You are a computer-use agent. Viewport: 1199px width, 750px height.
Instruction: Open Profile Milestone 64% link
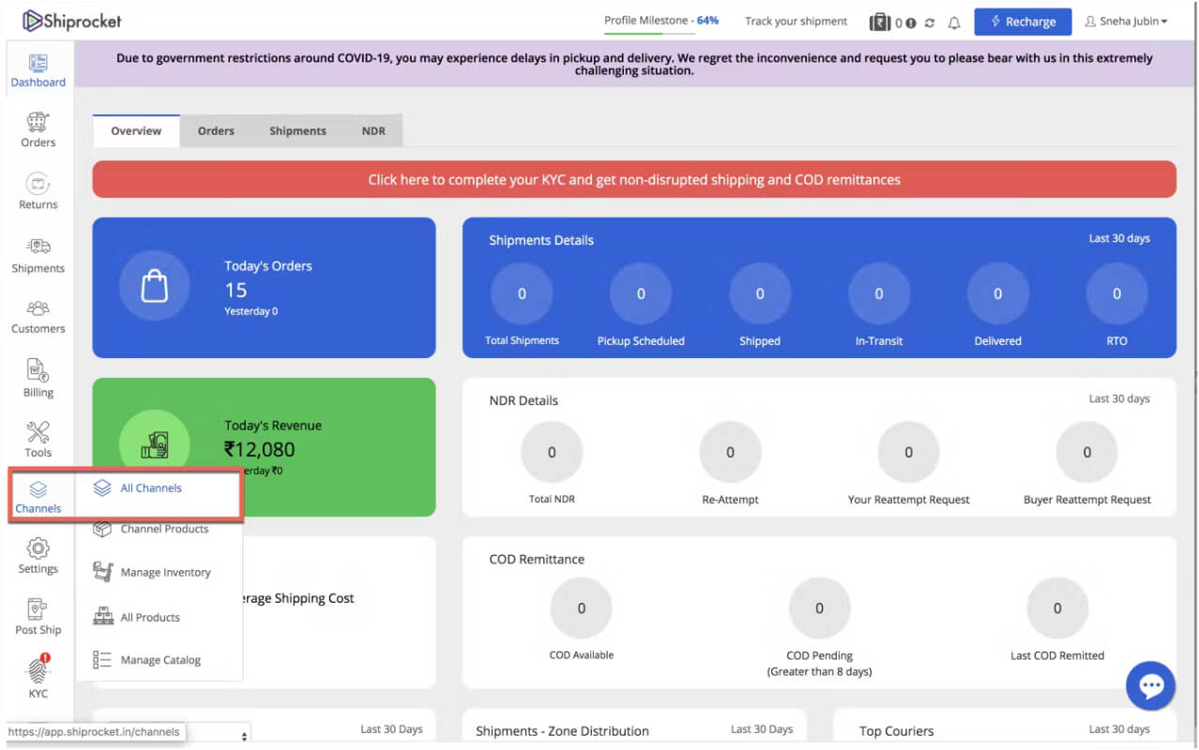click(x=661, y=21)
